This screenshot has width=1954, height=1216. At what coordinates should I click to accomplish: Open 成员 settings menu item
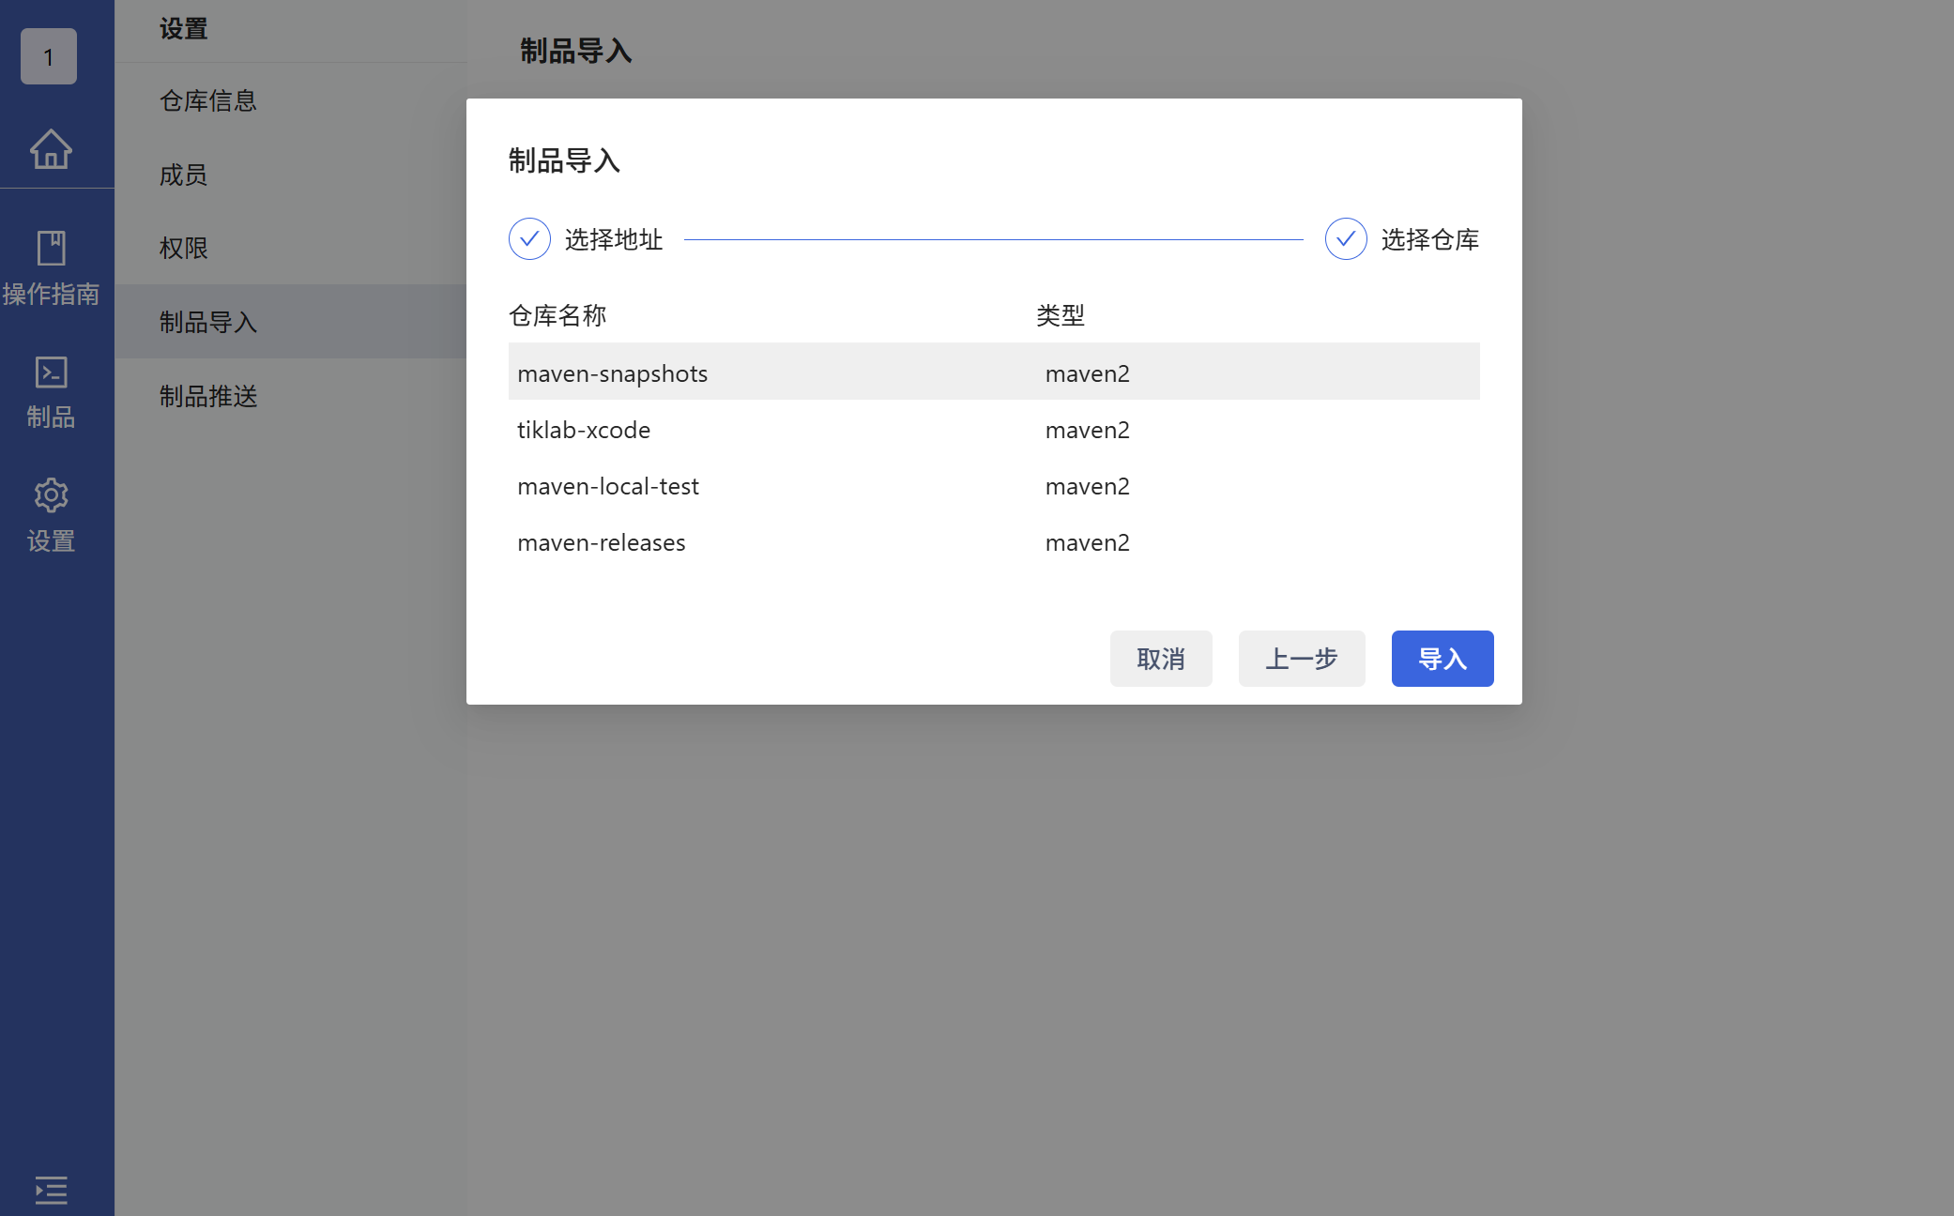183,175
